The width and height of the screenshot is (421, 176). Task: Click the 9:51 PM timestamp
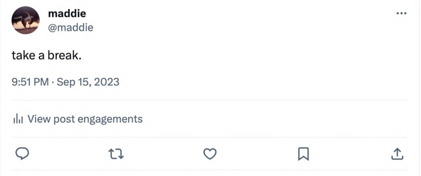pyautogui.click(x=30, y=82)
